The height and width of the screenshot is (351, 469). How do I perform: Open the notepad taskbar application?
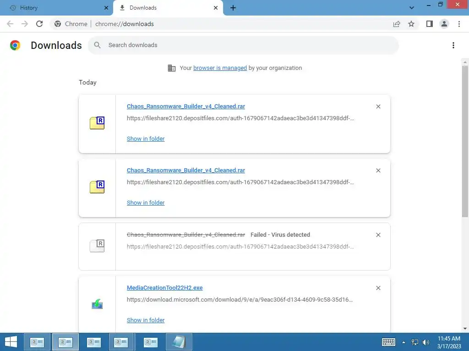179,342
